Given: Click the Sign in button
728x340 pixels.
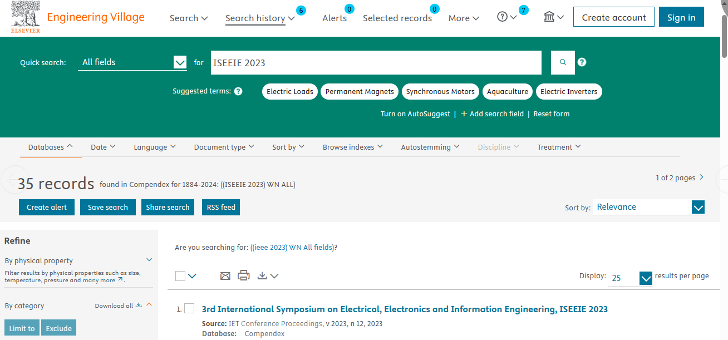Looking at the screenshot, I should coord(681,17).
